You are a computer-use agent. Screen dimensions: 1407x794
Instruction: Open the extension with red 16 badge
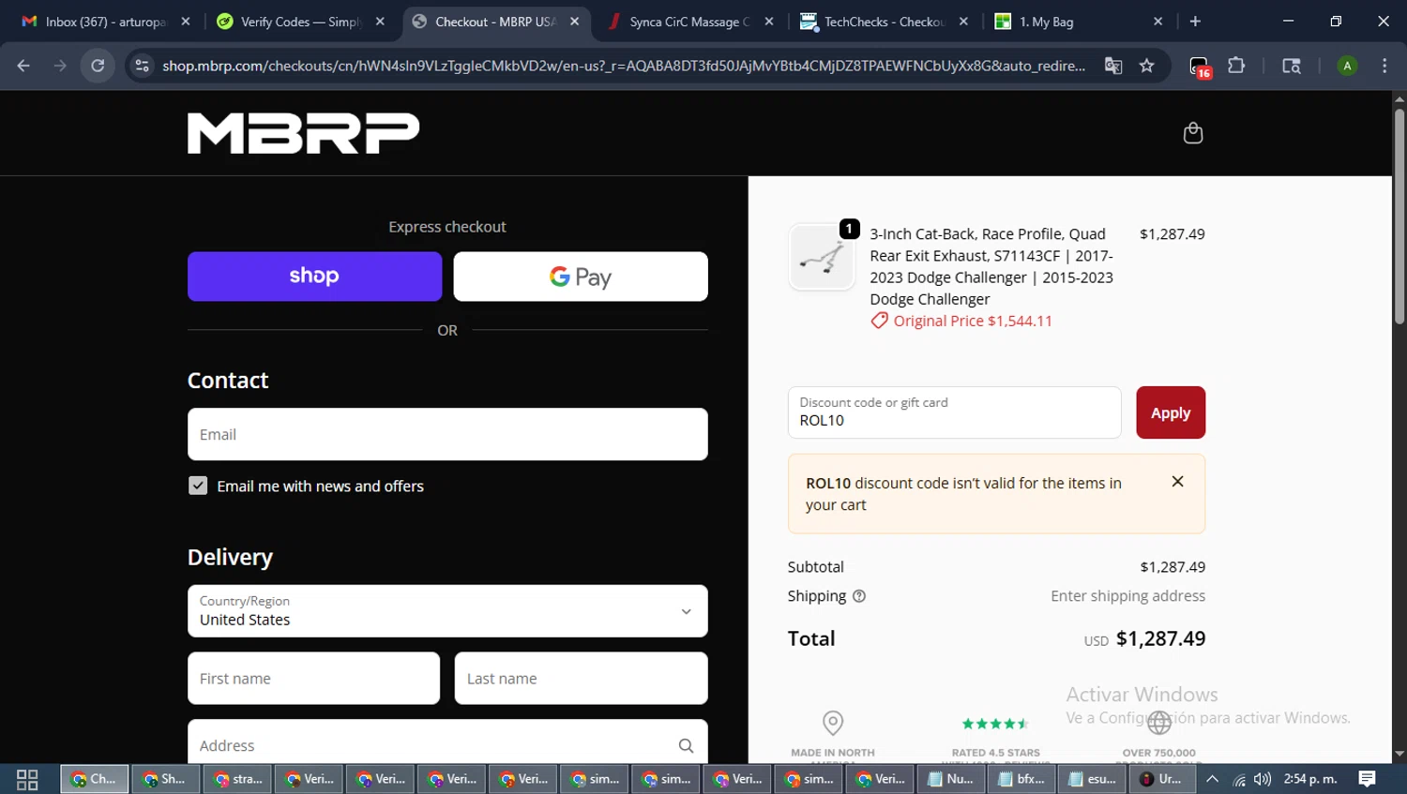pos(1200,67)
